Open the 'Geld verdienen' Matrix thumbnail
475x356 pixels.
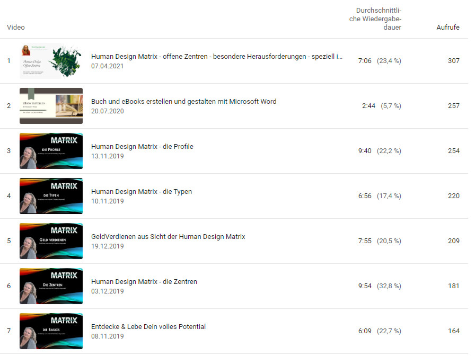tap(51, 241)
